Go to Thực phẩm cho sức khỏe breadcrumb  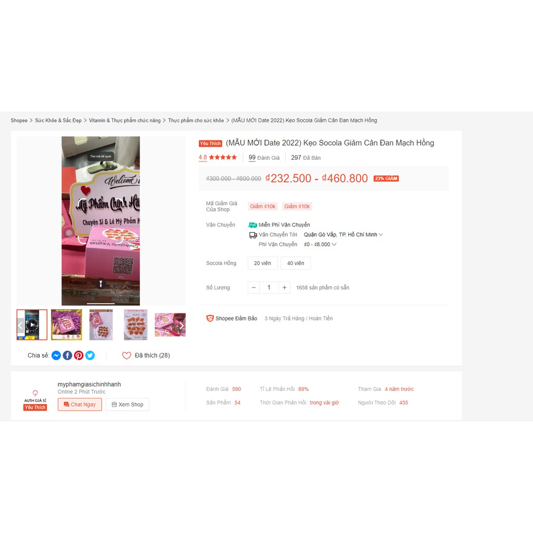click(x=196, y=120)
